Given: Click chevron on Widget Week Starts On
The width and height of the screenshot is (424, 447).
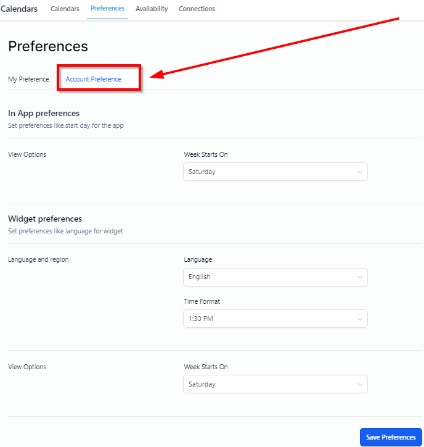Looking at the screenshot, I should tap(360, 385).
